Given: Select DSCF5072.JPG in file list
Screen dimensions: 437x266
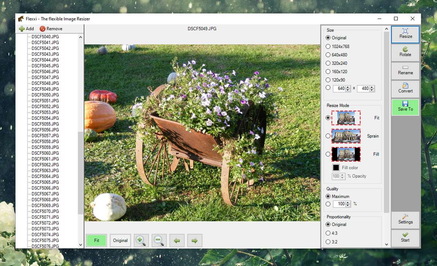Looking at the screenshot, I should (45, 223).
